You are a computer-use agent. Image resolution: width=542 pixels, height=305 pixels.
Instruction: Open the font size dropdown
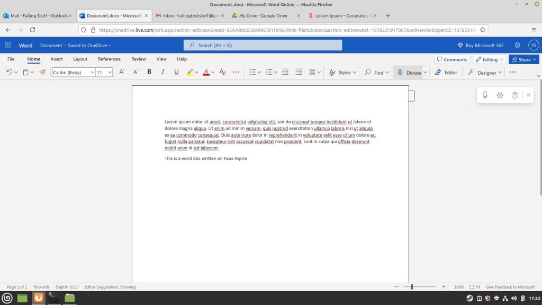[110, 72]
